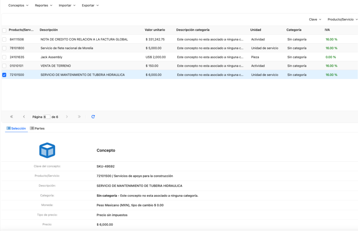Select the Jack Assembly row checkbox
Viewport: 358px width, 231px height.
tap(4, 57)
